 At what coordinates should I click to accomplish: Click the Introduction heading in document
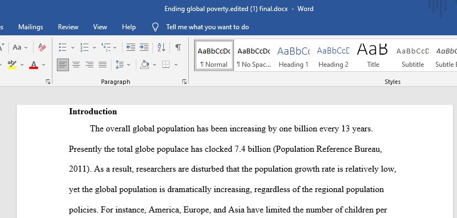pos(93,111)
